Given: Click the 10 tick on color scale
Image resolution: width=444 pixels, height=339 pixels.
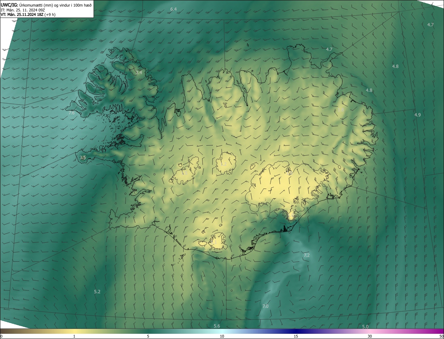Looking at the screenshot, I should pyautogui.click(x=222, y=336).
